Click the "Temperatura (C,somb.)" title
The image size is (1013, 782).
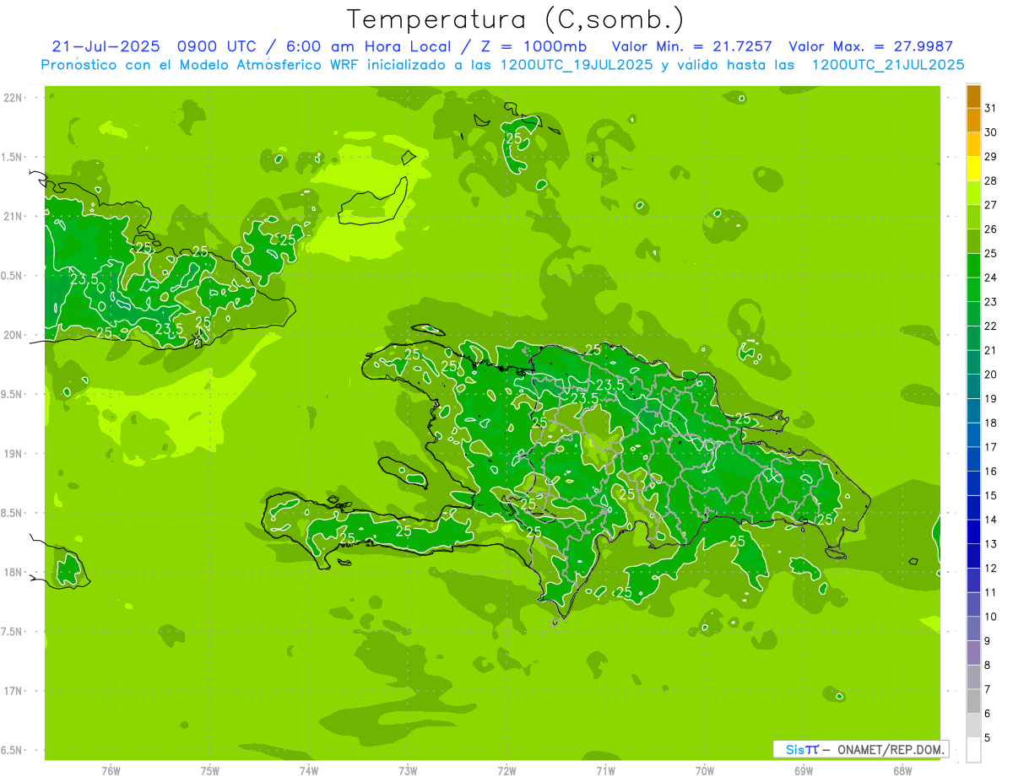coord(516,20)
